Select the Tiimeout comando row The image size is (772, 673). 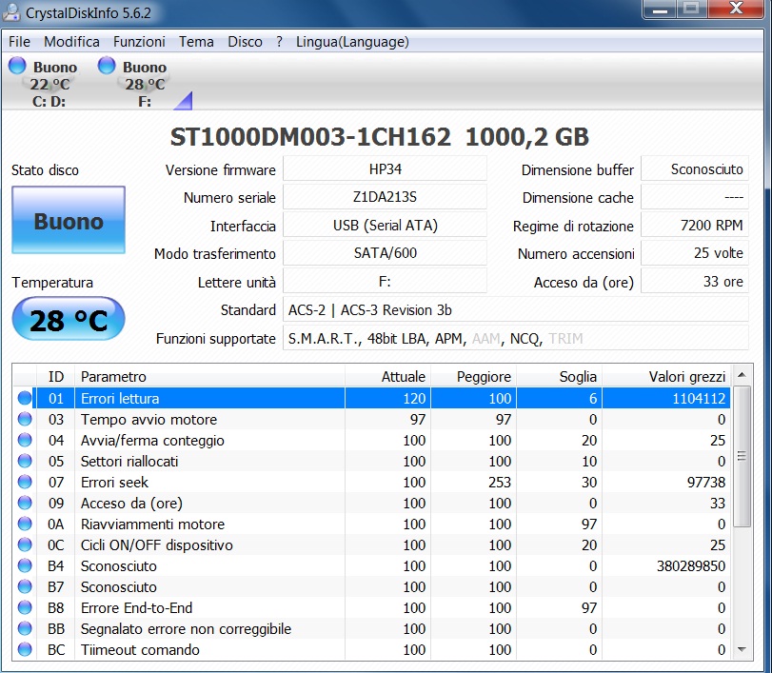[x=372, y=649]
